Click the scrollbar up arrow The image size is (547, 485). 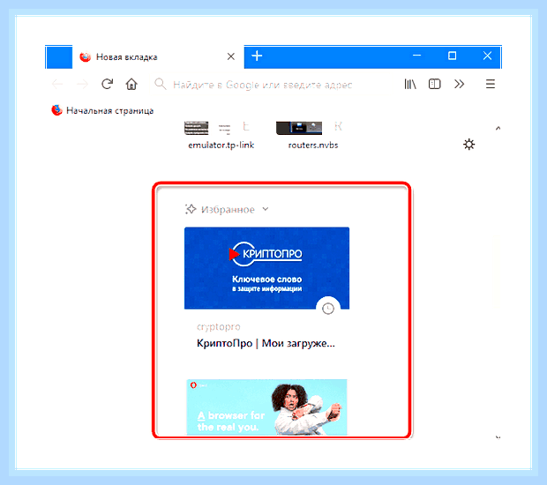pos(498,129)
